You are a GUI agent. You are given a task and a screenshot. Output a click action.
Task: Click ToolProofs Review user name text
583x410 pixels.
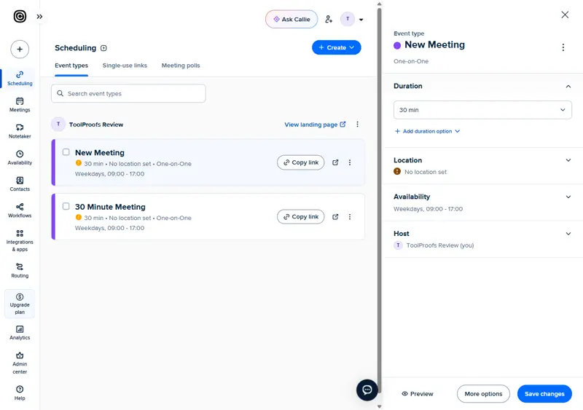[96, 125]
